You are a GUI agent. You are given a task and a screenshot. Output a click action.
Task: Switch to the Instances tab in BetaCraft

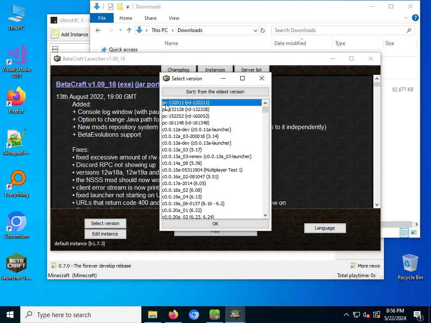point(215,69)
